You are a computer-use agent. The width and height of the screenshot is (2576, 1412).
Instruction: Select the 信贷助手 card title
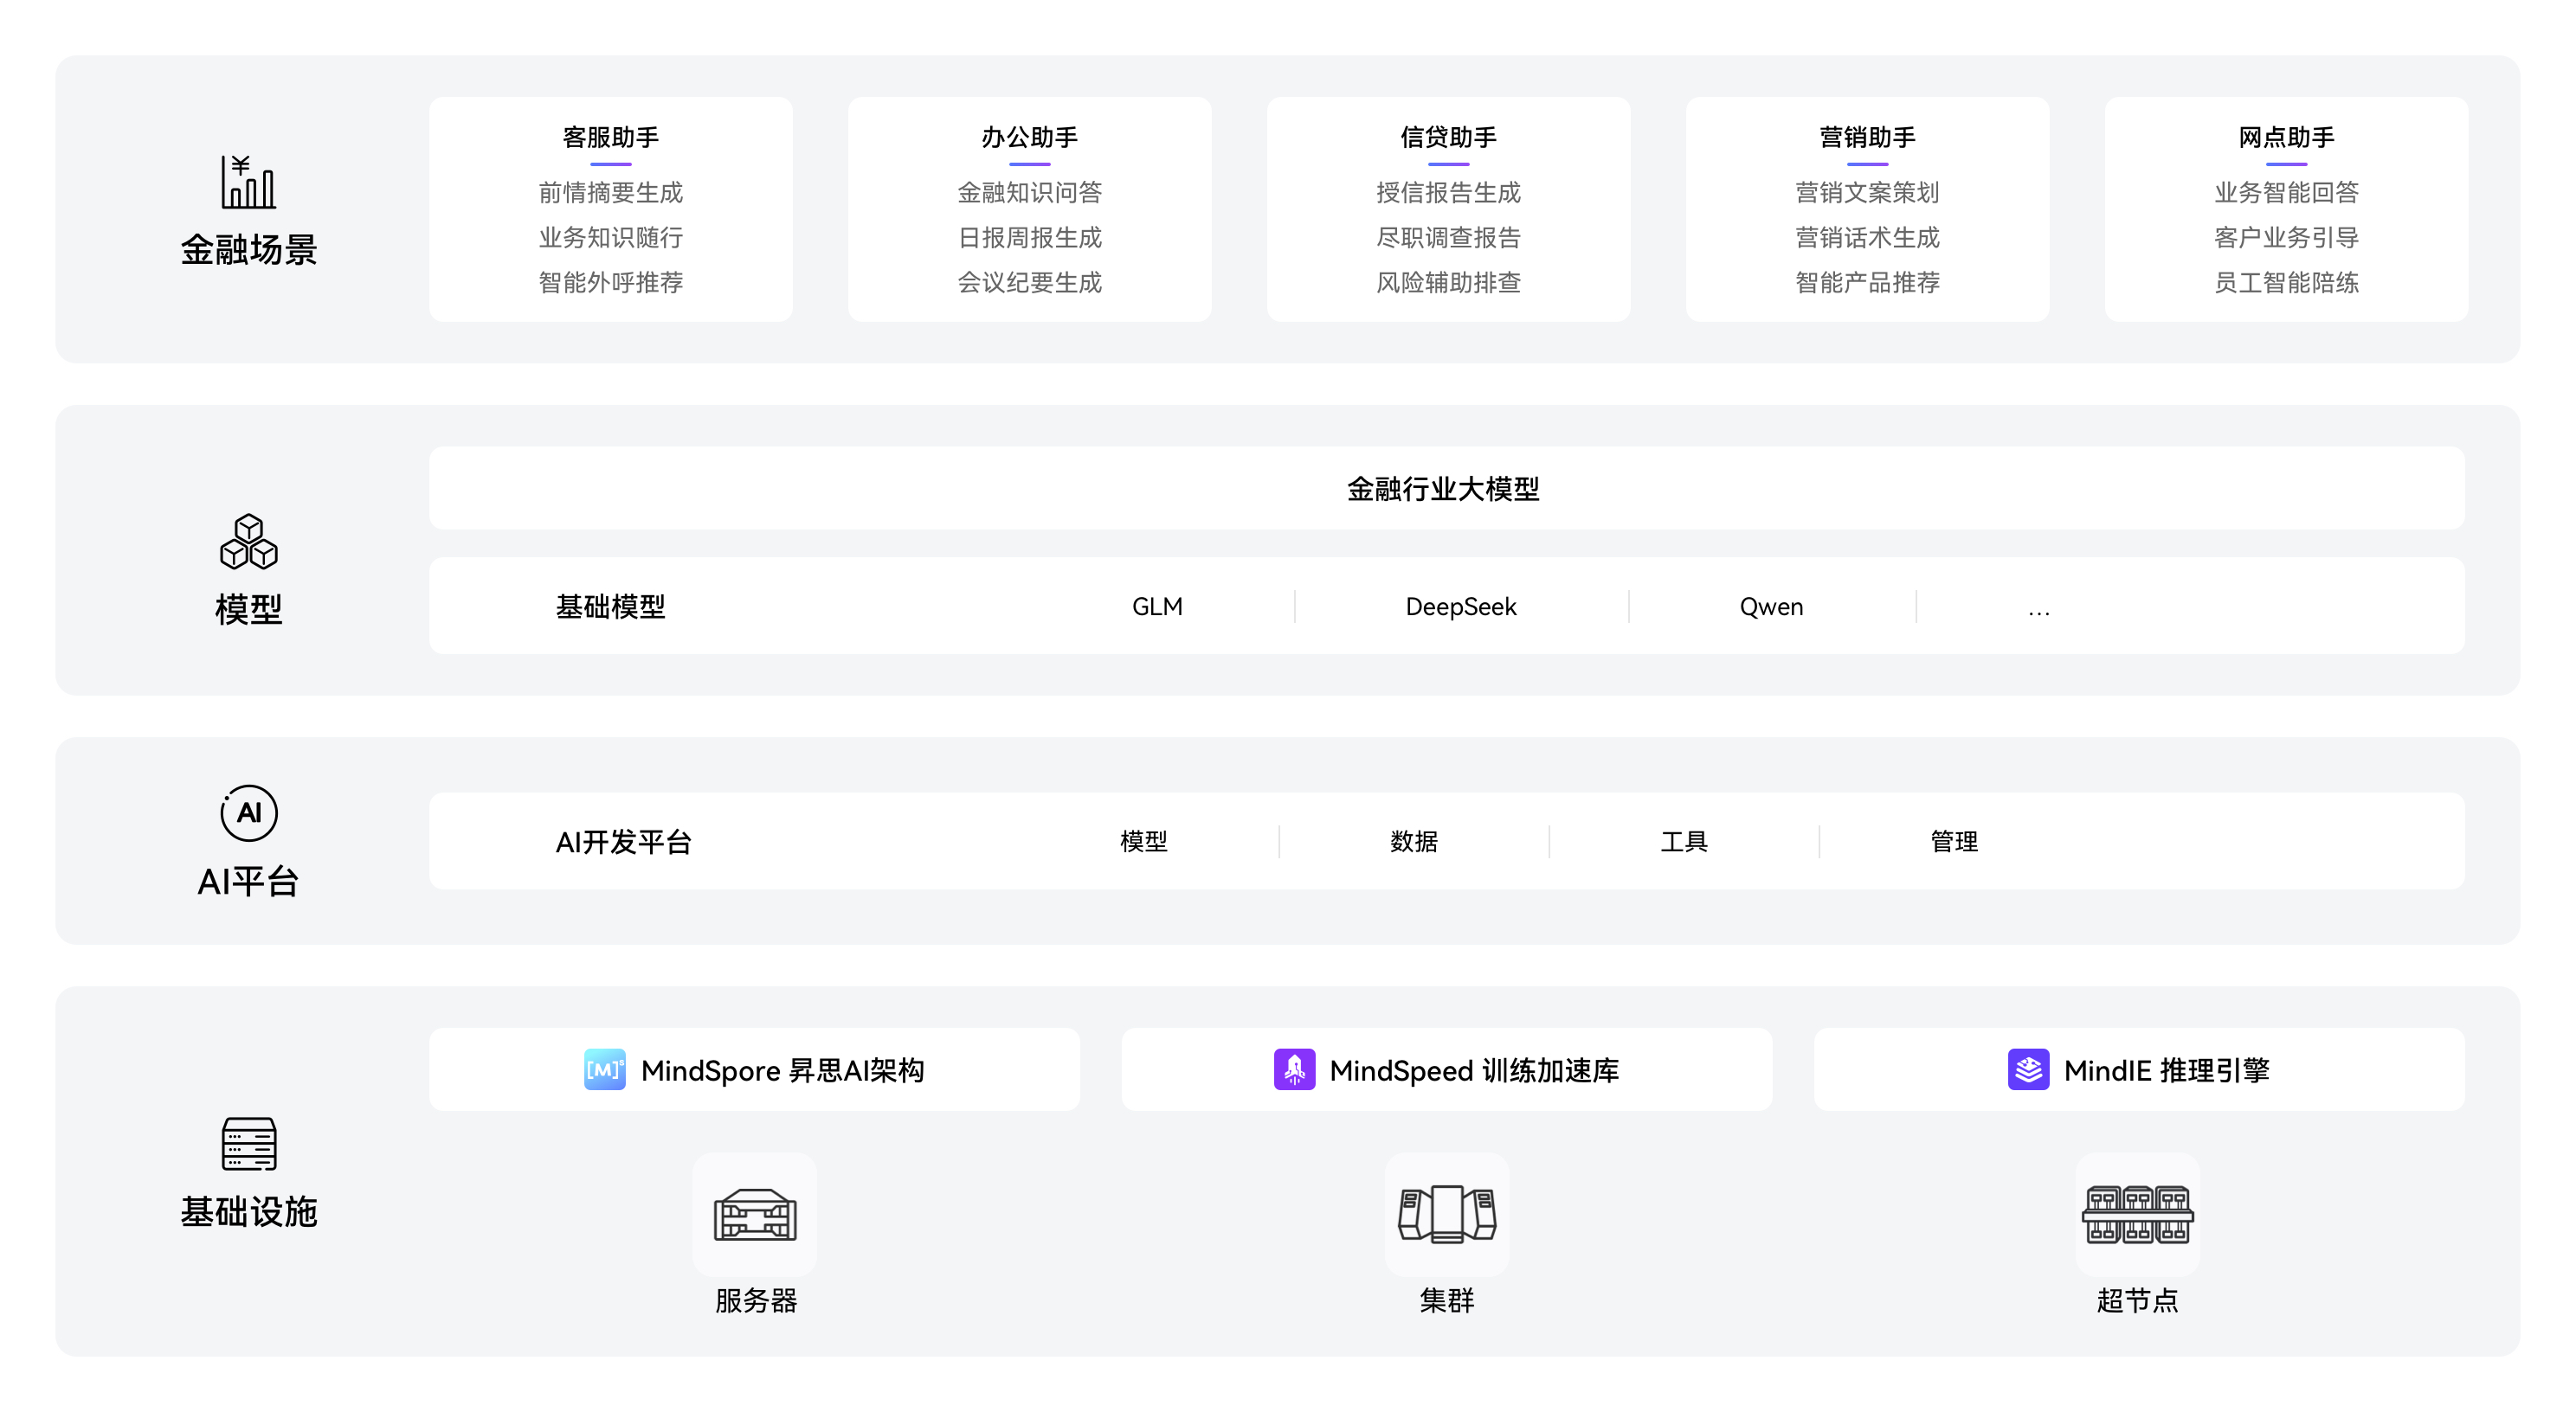click(1448, 137)
